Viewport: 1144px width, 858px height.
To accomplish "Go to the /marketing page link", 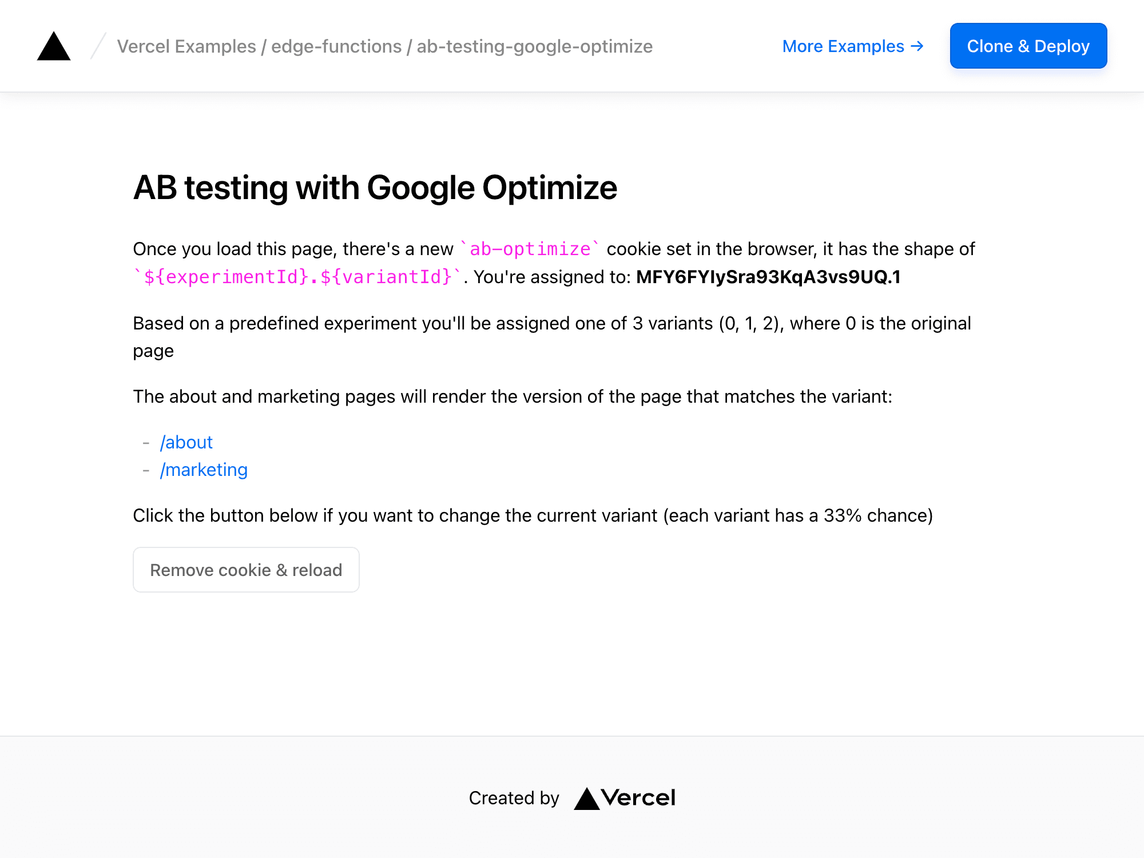I will [204, 470].
